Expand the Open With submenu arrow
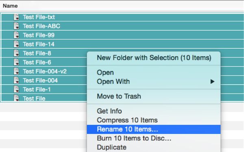Viewport: 244px width, 152px height. (212, 82)
